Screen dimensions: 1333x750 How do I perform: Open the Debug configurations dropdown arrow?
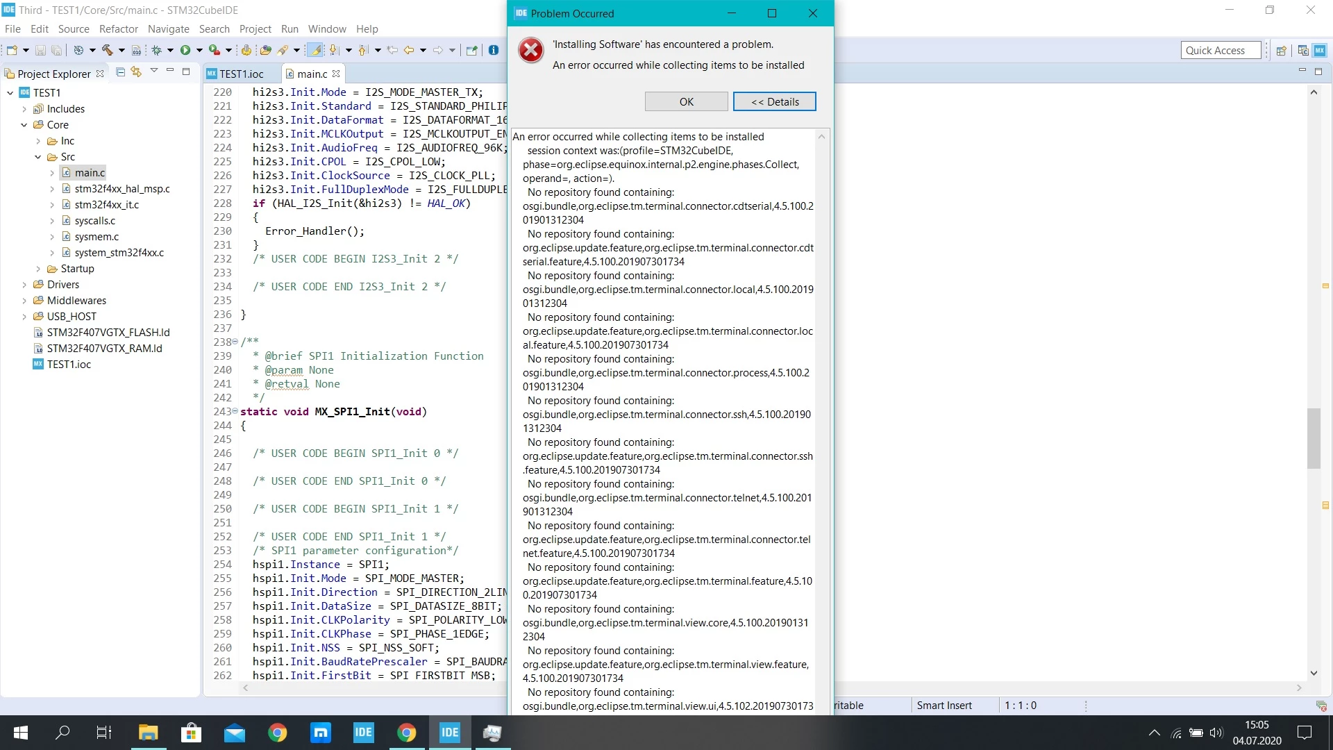170,50
